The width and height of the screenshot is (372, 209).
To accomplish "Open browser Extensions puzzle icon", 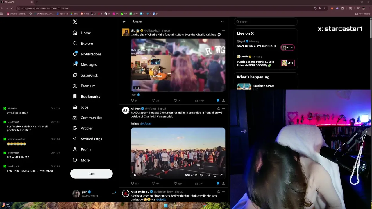I will (x=343, y=8).
